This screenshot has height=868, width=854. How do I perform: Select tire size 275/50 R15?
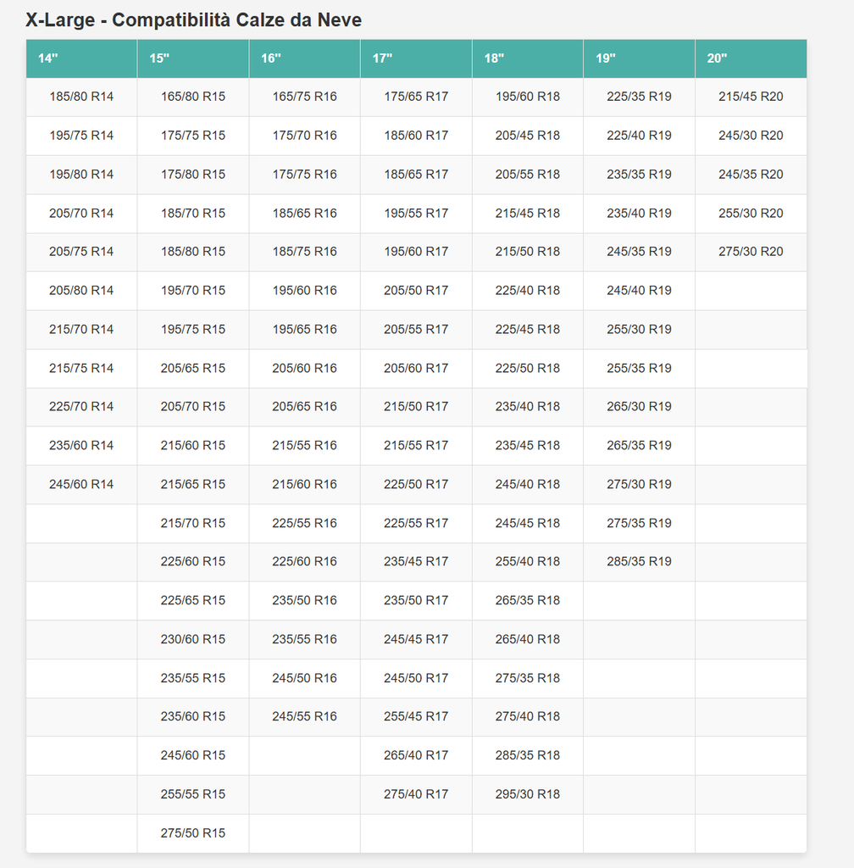(193, 833)
